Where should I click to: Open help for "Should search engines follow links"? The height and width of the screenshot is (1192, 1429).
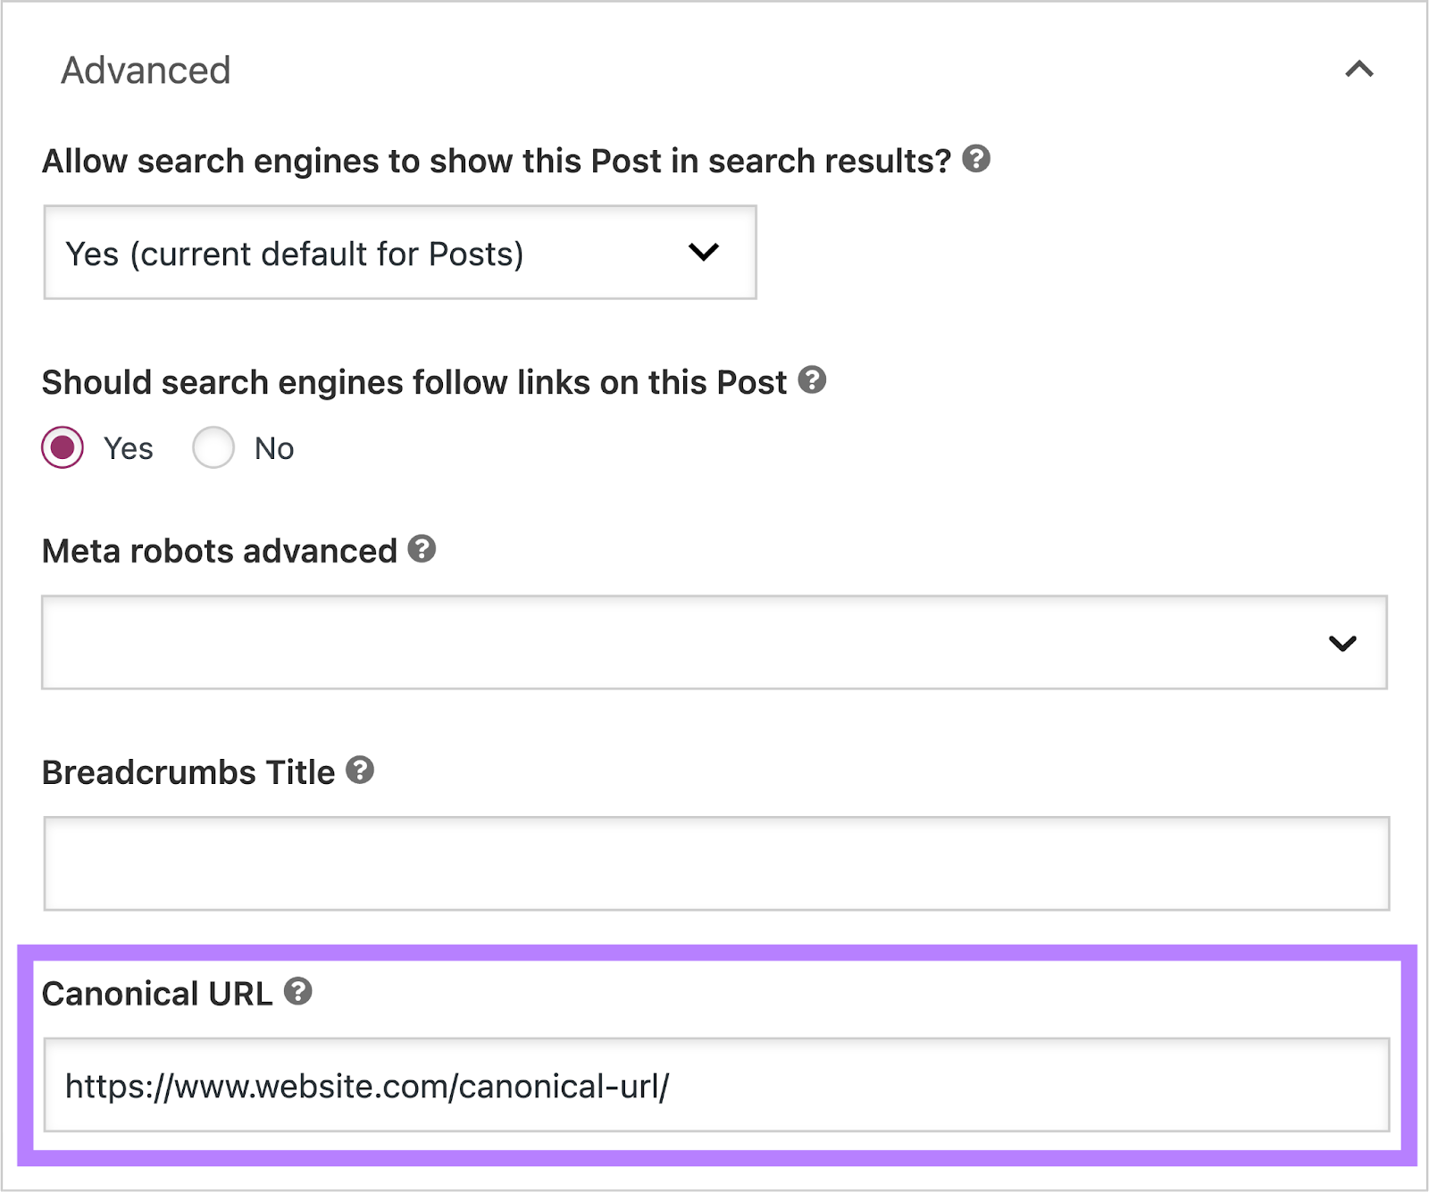(811, 381)
